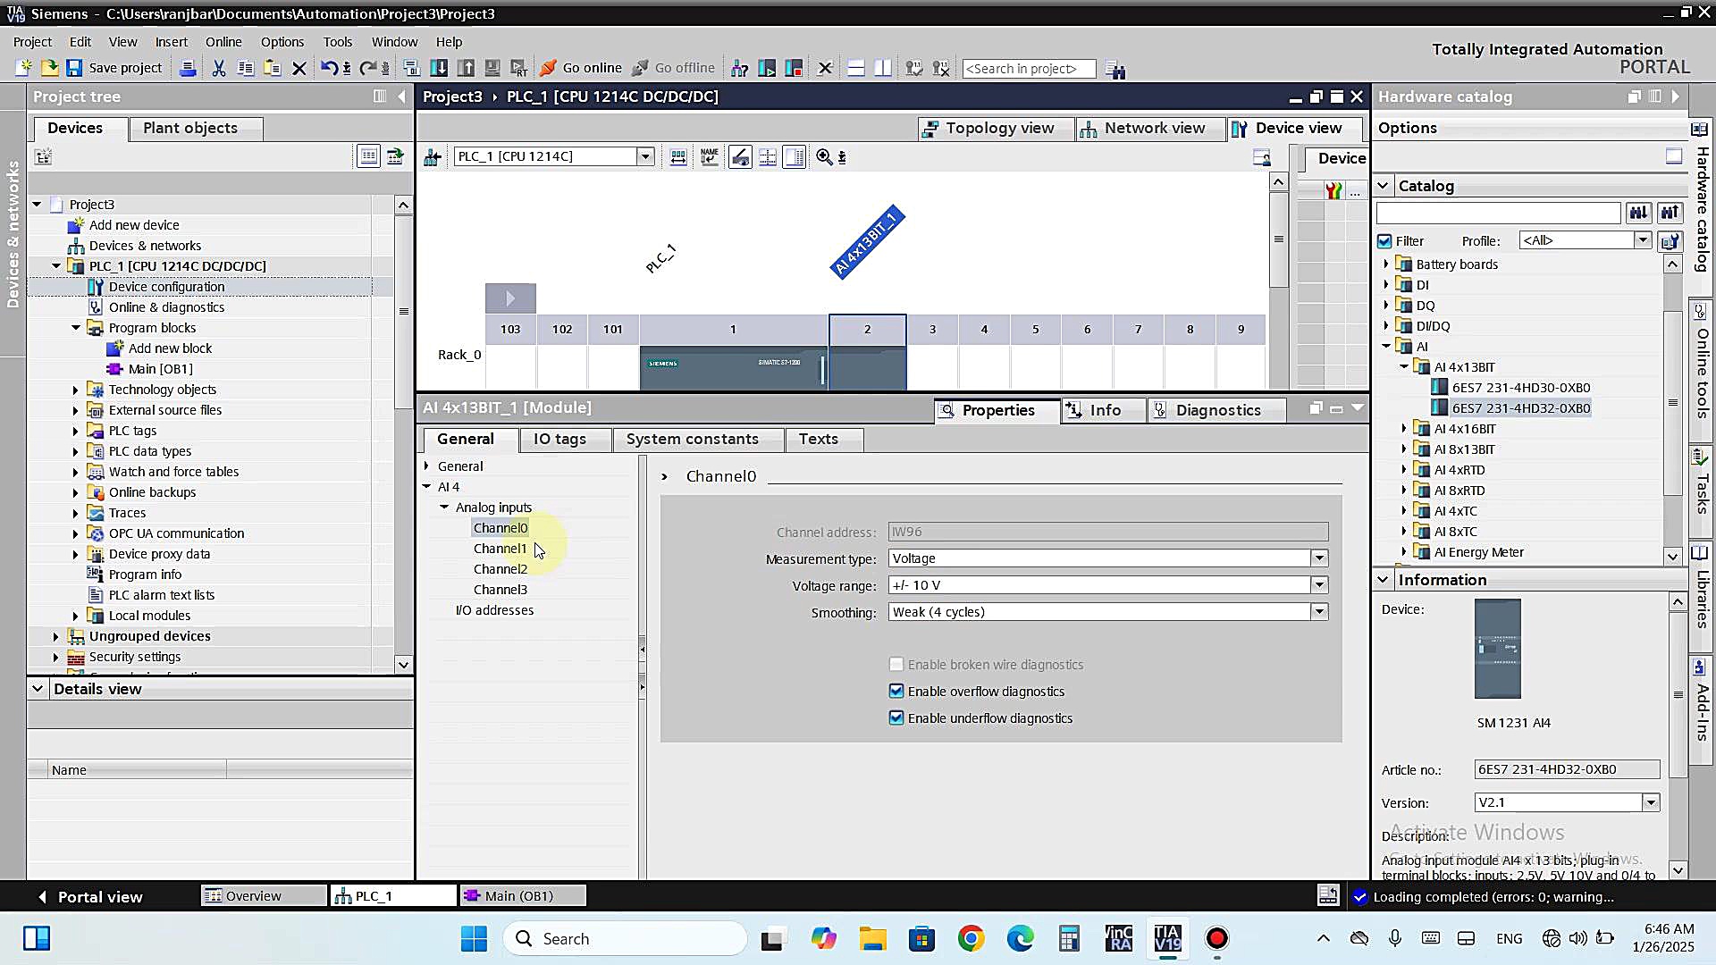
Task: Click the Print toolbar icon
Action: pos(188,68)
